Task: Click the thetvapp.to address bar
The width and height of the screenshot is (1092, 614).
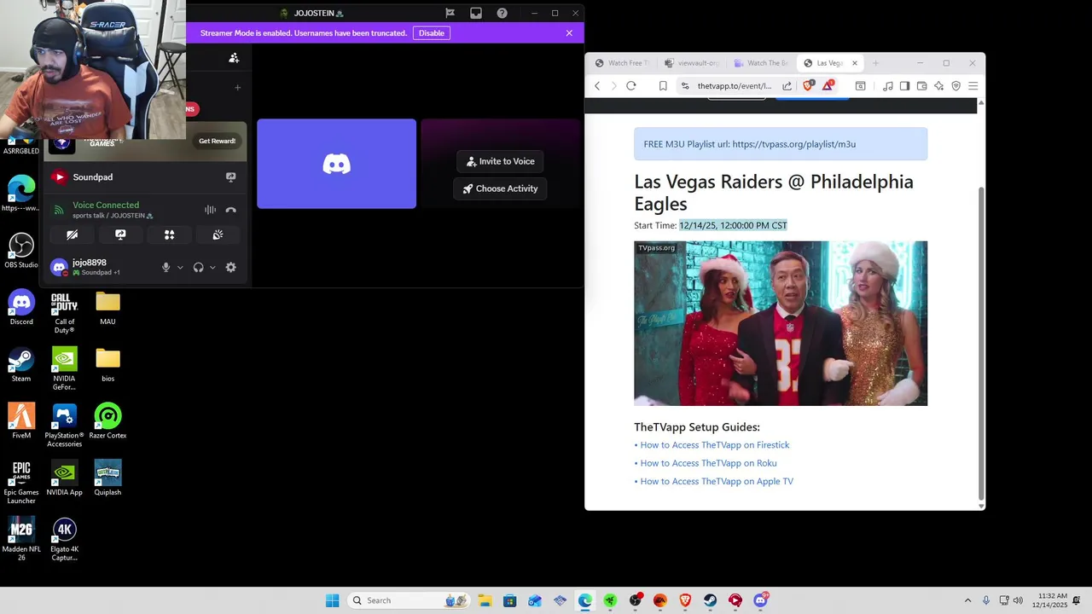Action: click(x=735, y=86)
